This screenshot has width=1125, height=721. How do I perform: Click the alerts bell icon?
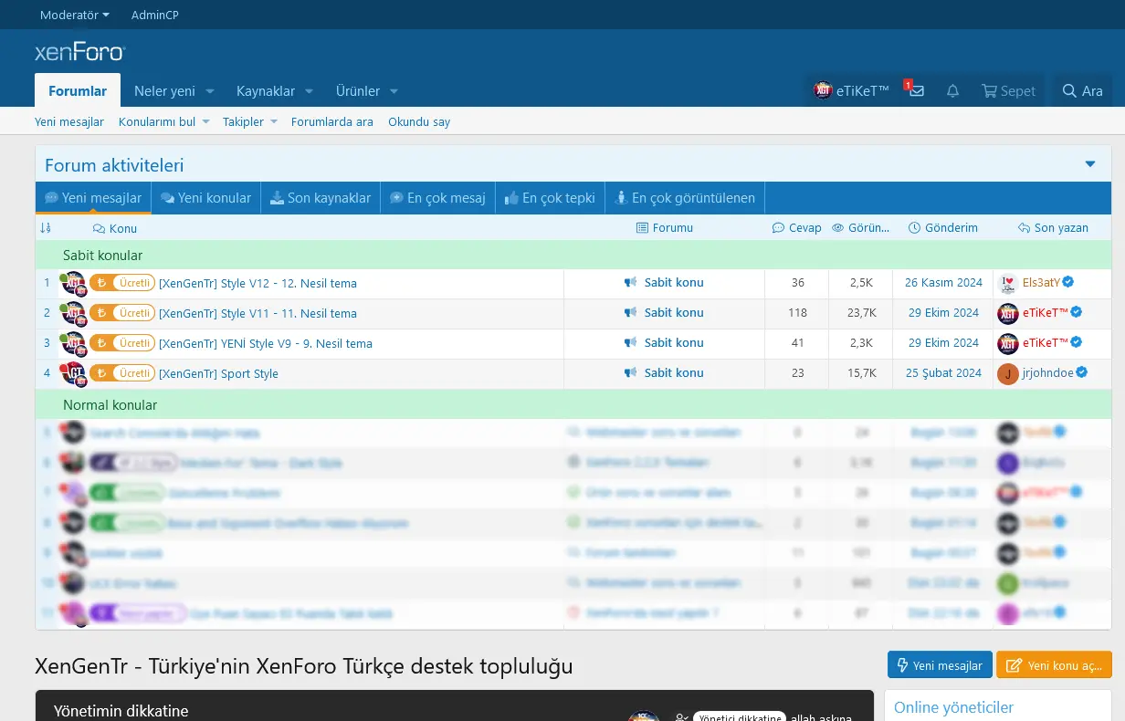[952, 91]
